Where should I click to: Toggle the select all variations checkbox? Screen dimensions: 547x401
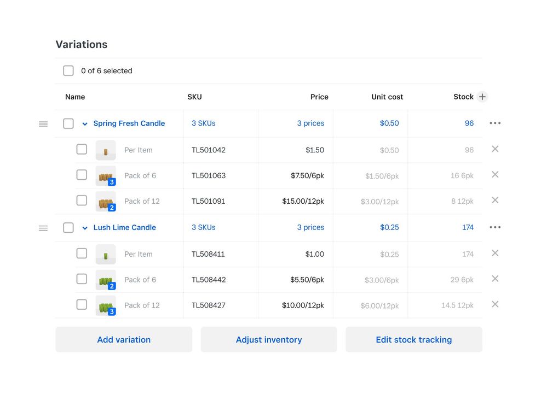pos(68,70)
